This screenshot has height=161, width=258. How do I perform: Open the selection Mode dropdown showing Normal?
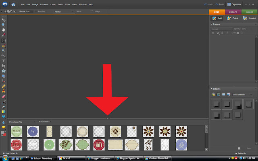pos(64,12)
